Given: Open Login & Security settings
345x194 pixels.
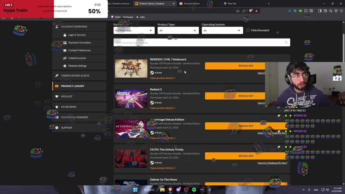Looking at the screenshot, I should [84, 35].
